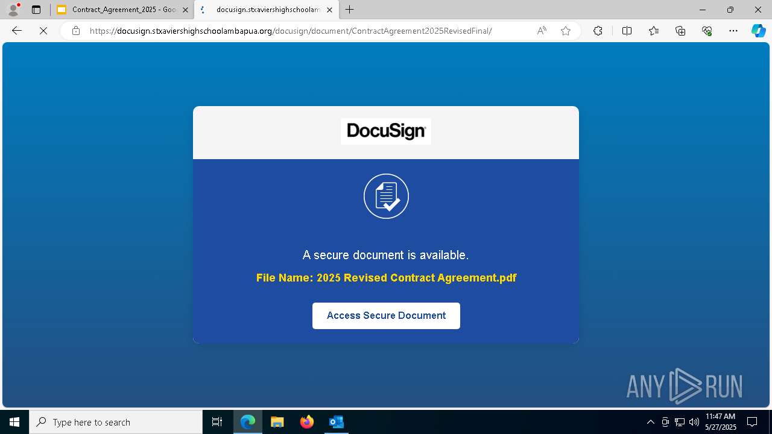Click the DocuSign logo image
Image resolution: width=772 pixels, height=434 pixels.
[x=386, y=131]
